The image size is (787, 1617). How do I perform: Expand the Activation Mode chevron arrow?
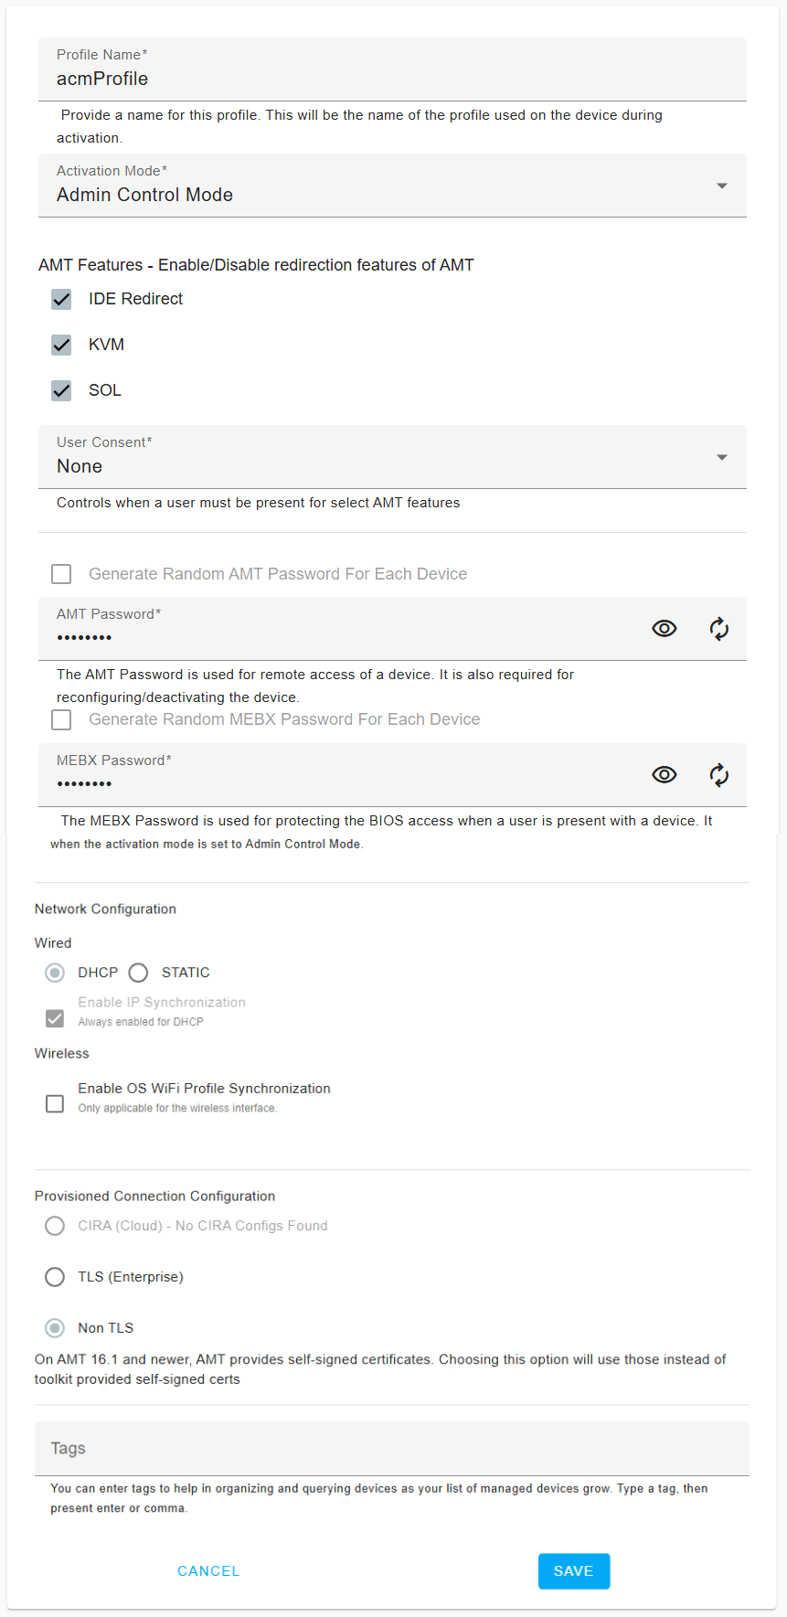tap(721, 186)
